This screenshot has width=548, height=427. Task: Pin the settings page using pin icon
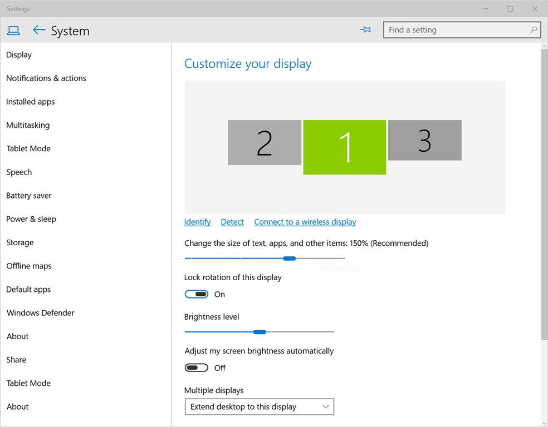(365, 29)
